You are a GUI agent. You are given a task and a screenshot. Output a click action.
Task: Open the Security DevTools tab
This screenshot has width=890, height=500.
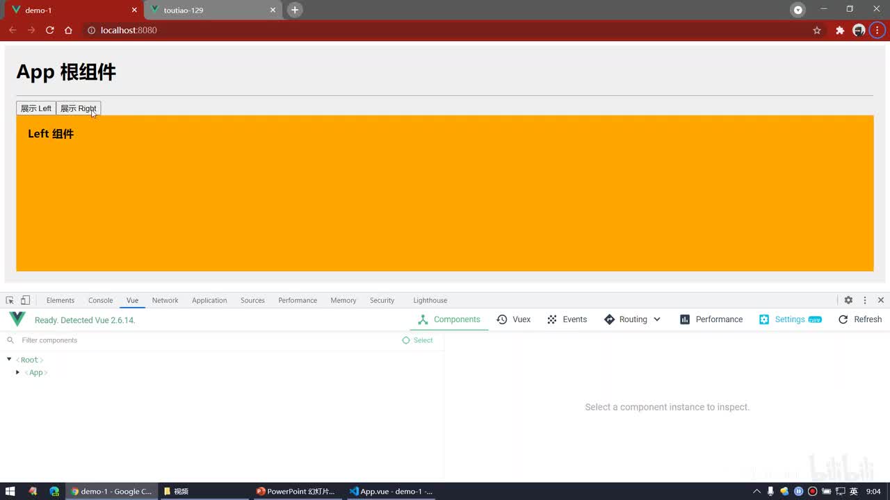pyautogui.click(x=382, y=300)
